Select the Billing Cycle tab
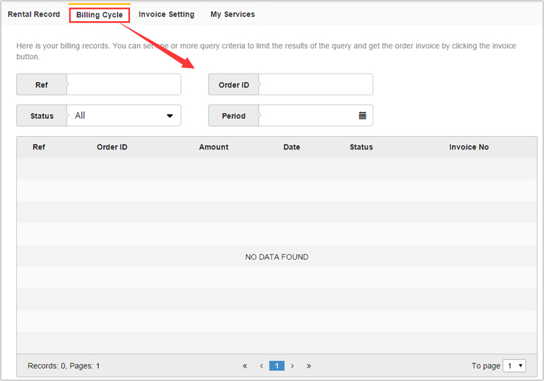544x381 pixels. [x=99, y=14]
